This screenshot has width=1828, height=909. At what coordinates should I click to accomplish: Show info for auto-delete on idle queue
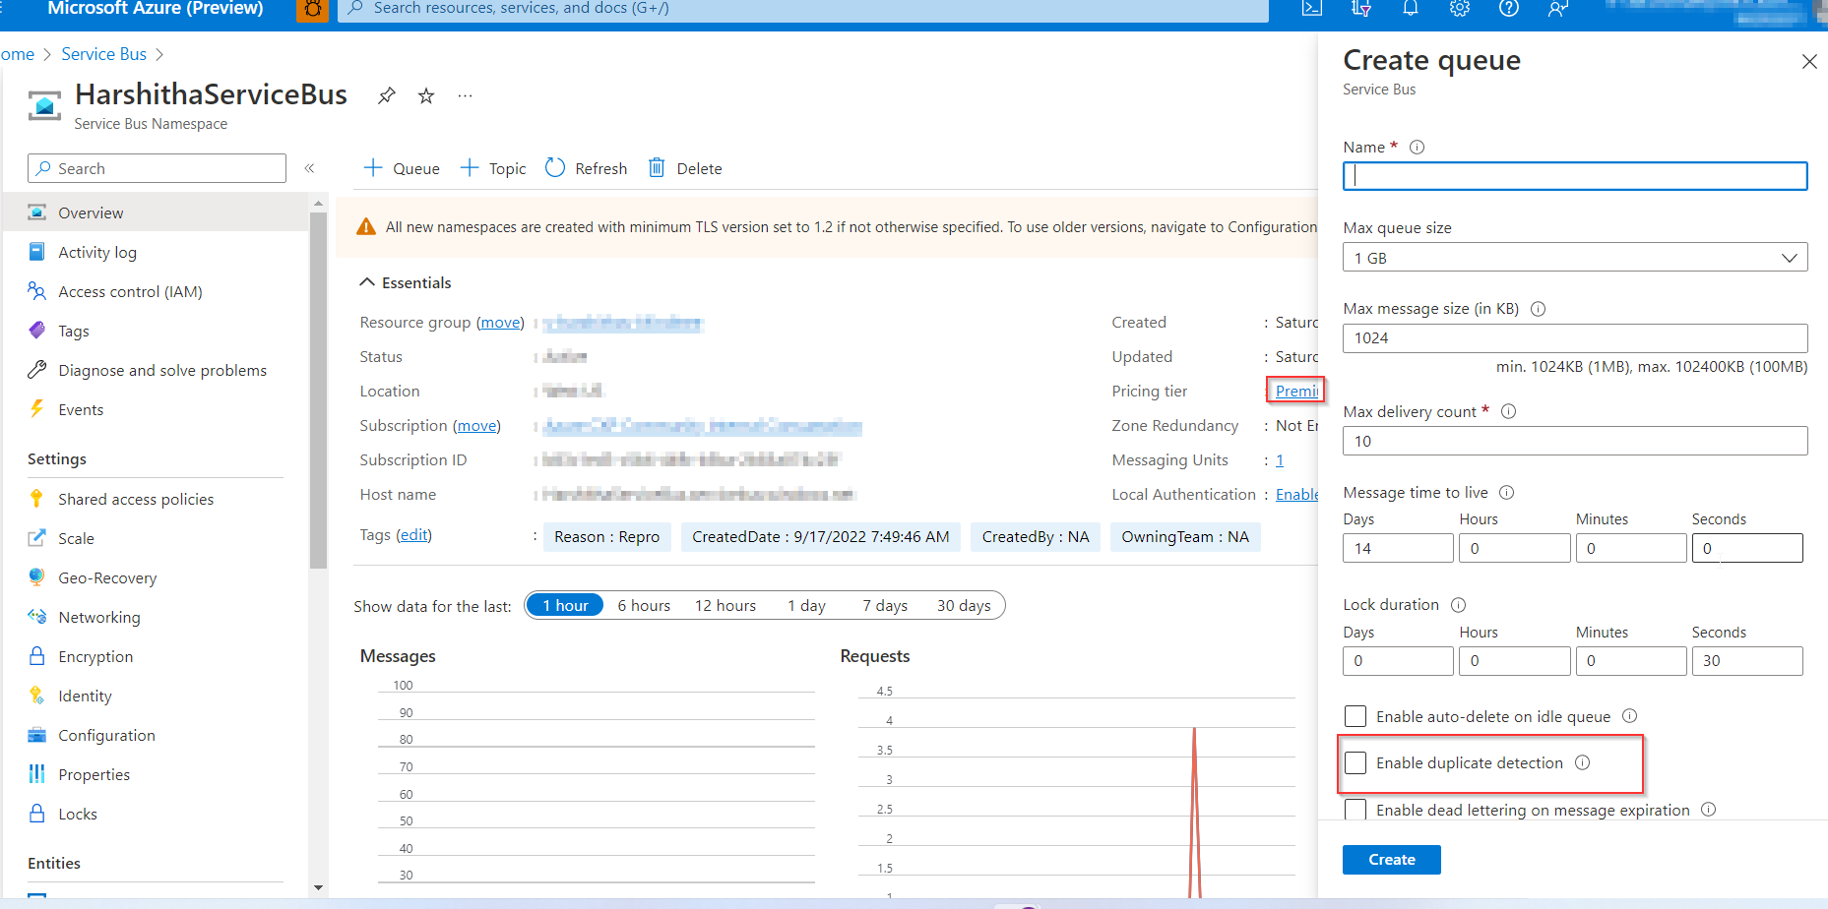click(1630, 716)
